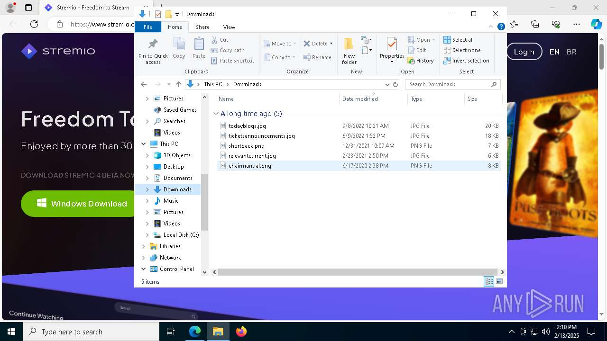Viewport: 607px width, 341px height.
Task: Switch to Large icons view layout
Action: 499,282
